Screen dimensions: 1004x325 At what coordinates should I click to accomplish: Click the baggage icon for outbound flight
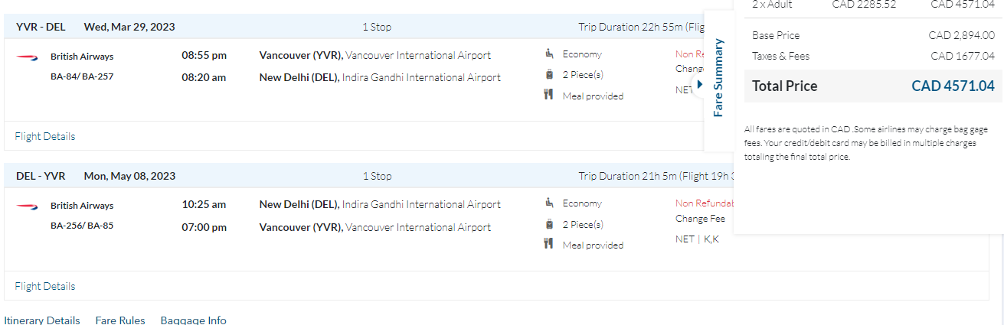click(x=549, y=74)
